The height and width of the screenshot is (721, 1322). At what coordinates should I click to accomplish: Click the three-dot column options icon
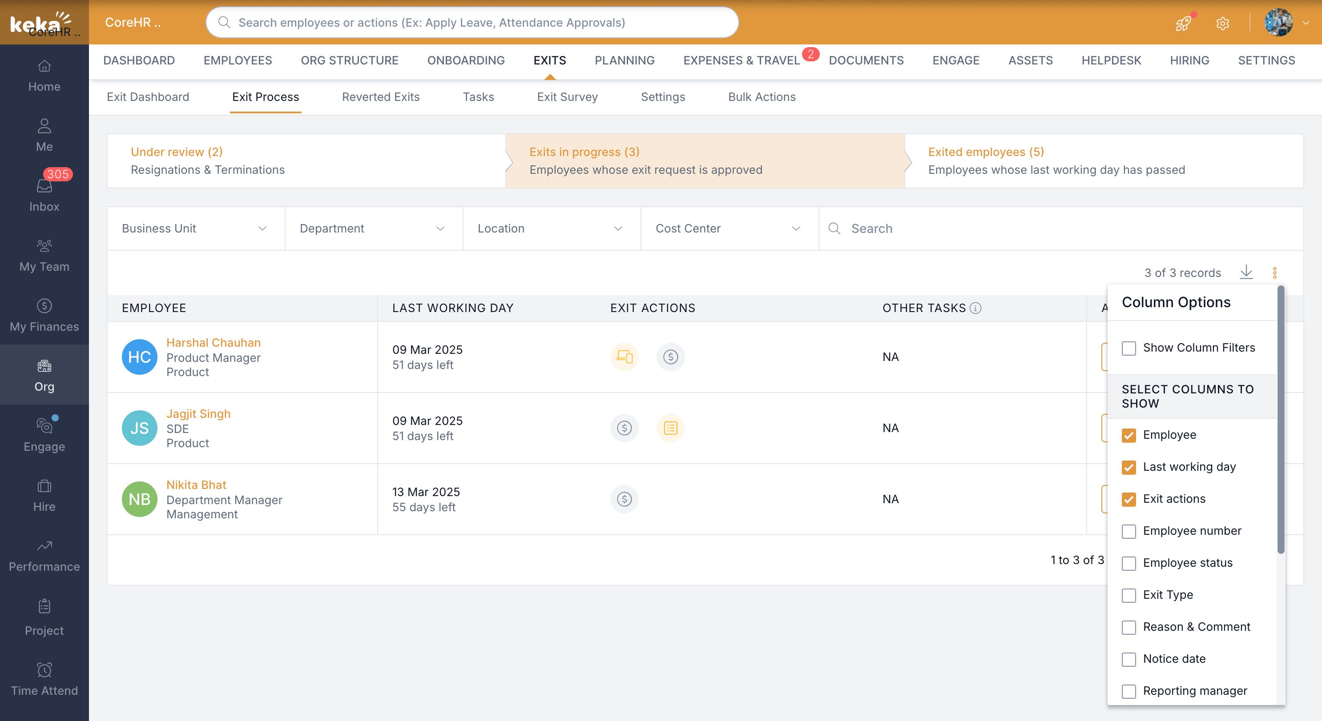(x=1275, y=273)
